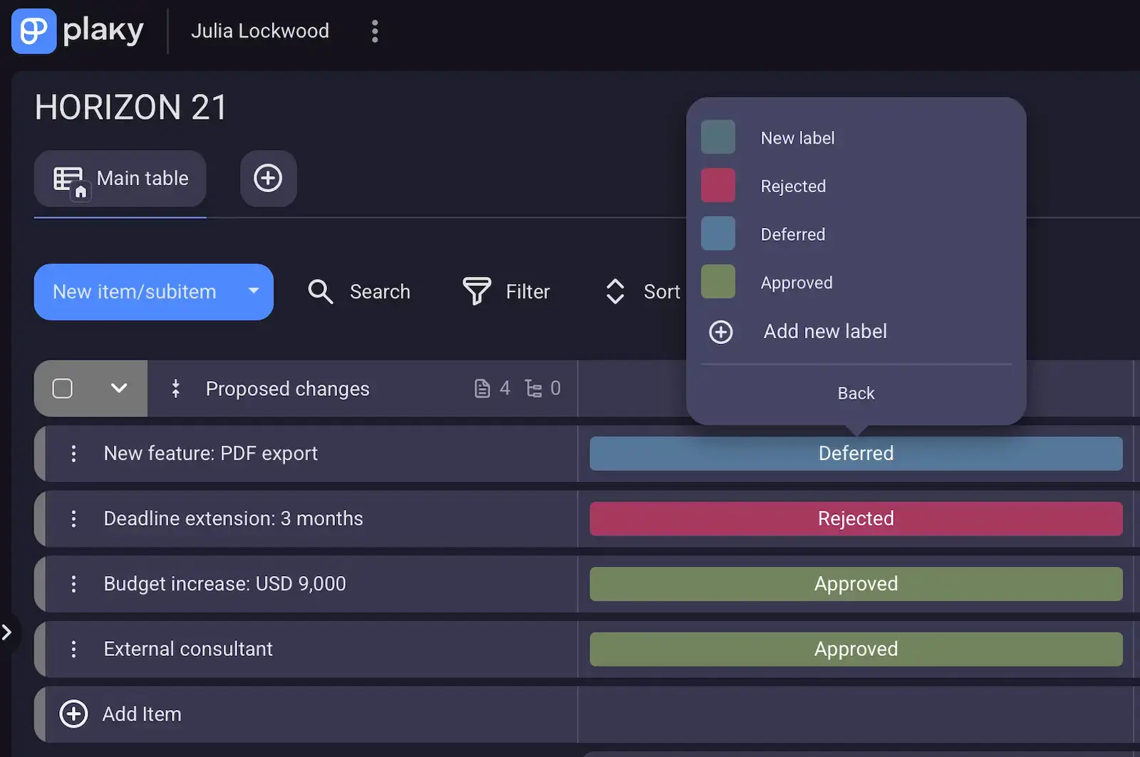This screenshot has width=1140, height=757.
Task: Open Approved status cell of External consultant
Action: point(856,649)
